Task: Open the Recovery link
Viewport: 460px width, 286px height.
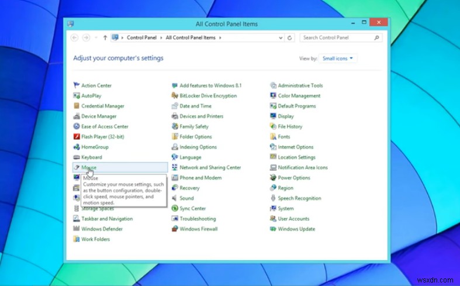Action: [x=189, y=188]
